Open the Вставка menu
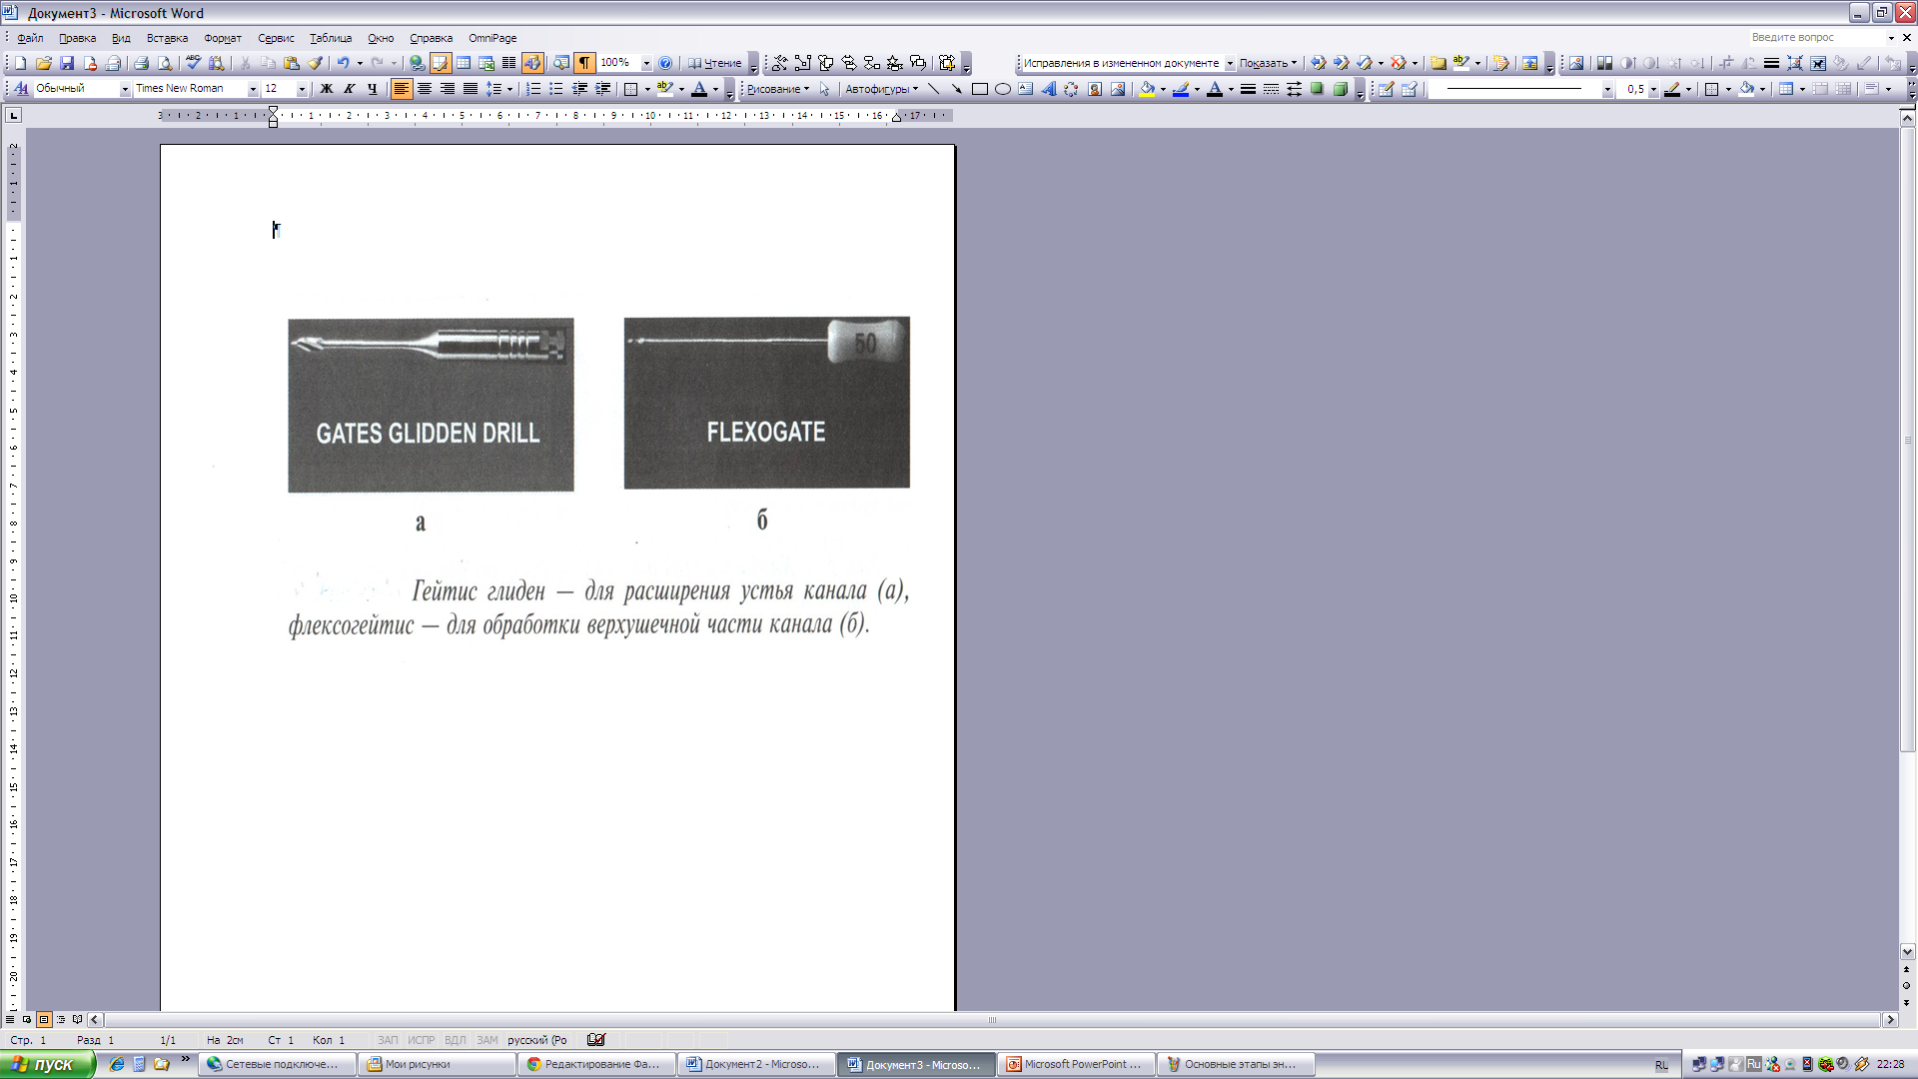 tap(167, 38)
